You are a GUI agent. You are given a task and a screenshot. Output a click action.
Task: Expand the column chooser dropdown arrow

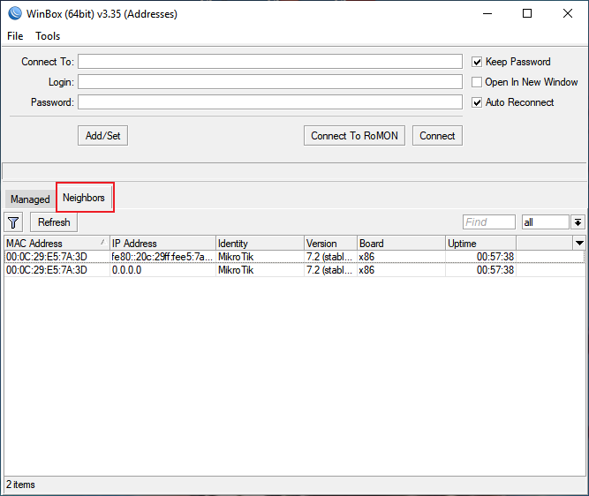coord(579,243)
